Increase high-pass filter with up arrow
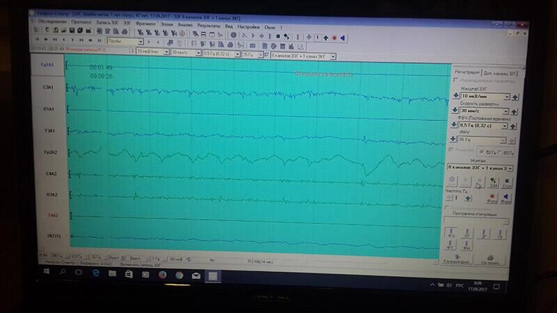This screenshot has width=557, height=313. point(512,127)
